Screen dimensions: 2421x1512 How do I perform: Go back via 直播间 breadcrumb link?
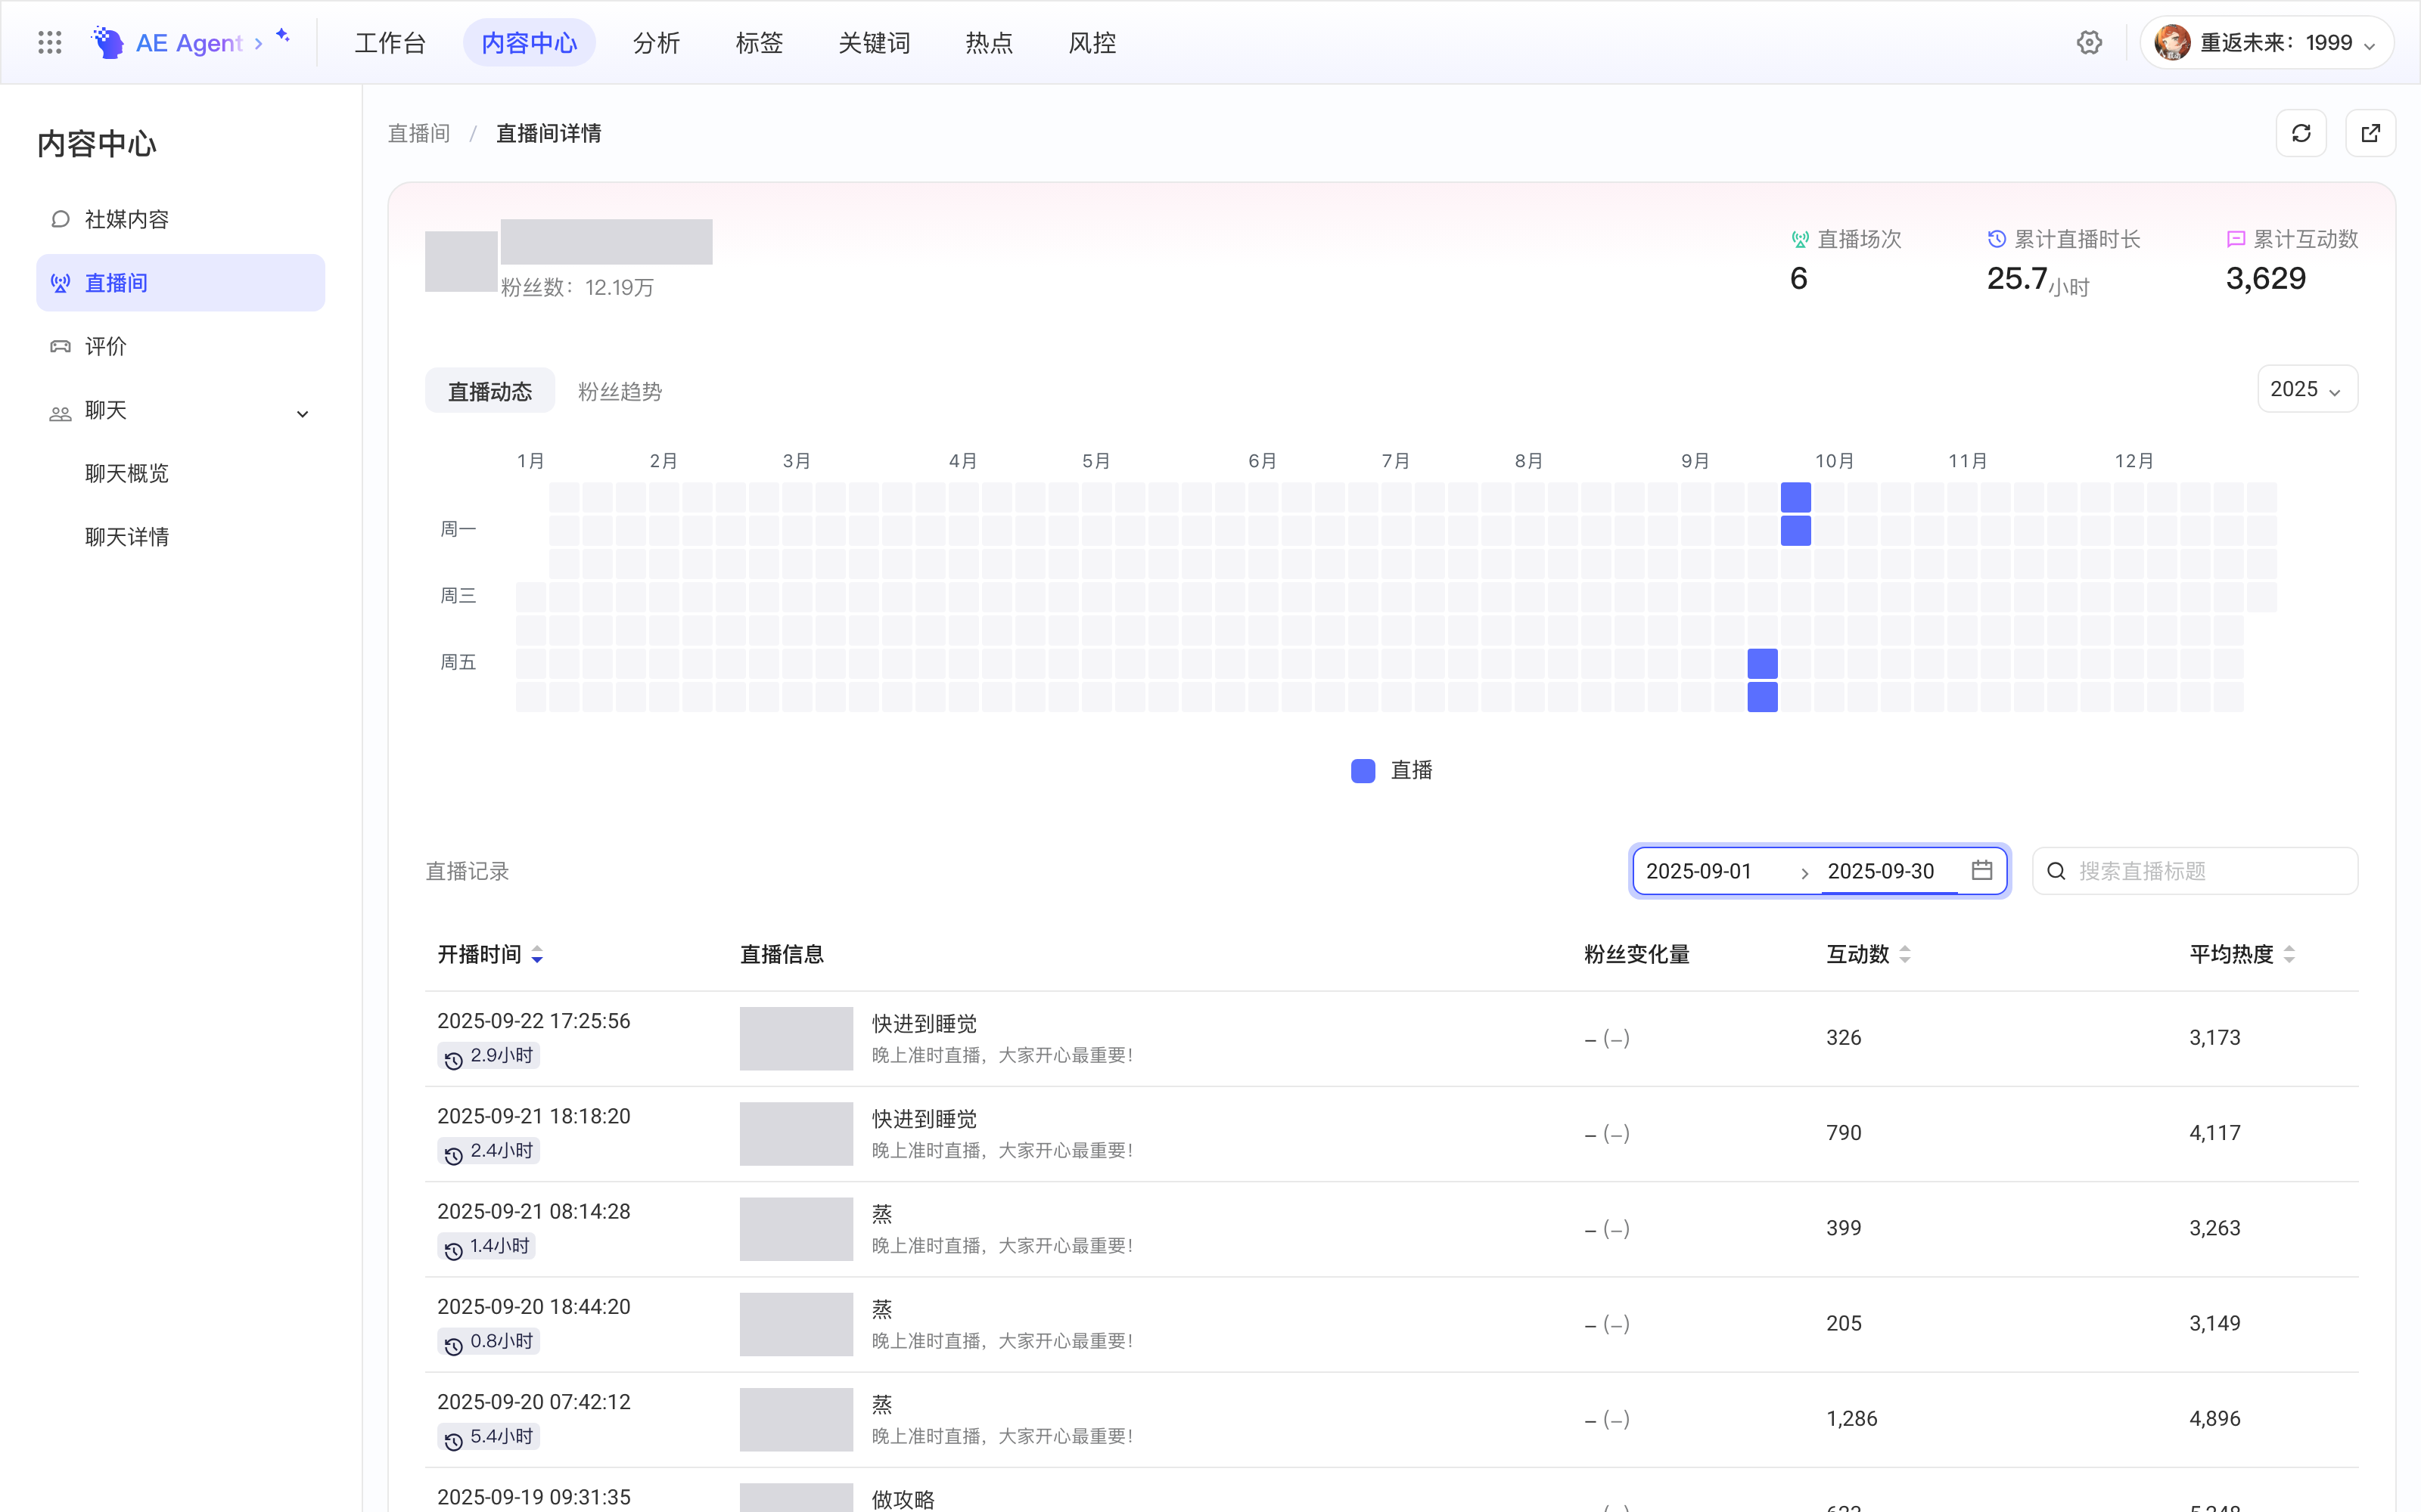point(418,133)
